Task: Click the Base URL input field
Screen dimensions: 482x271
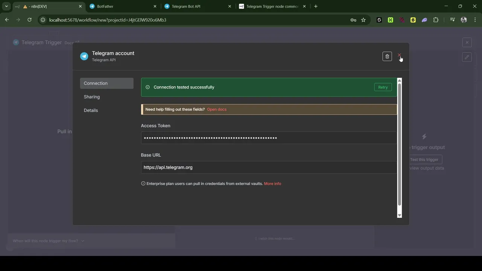Action: point(268,167)
